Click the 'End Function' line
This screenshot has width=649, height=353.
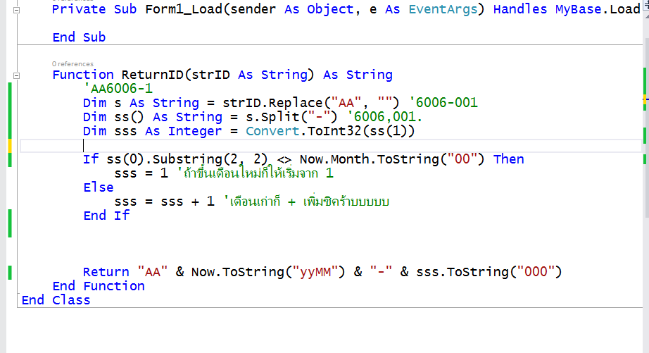[x=99, y=286]
